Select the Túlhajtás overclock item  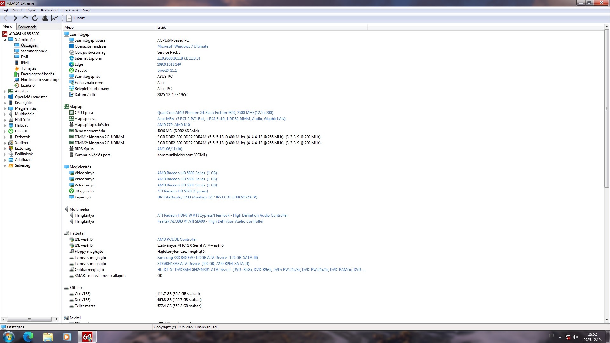click(x=28, y=68)
